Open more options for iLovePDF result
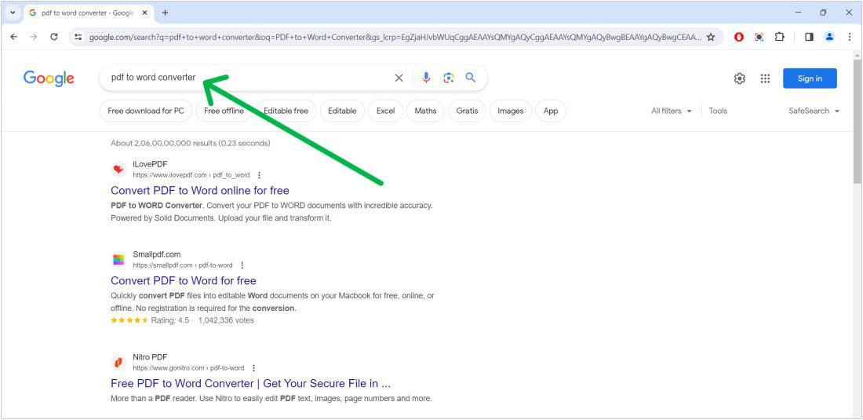 [x=259, y=175]
